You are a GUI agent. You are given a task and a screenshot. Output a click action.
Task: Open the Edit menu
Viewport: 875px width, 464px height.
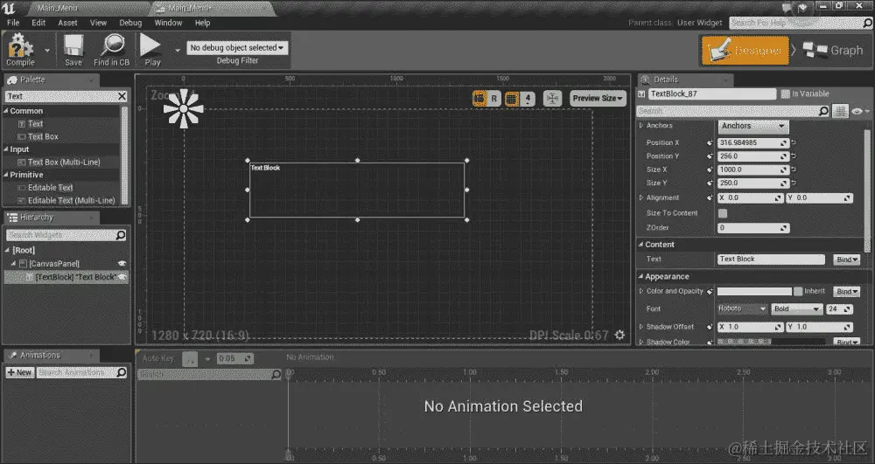click(x=38, y=23)
